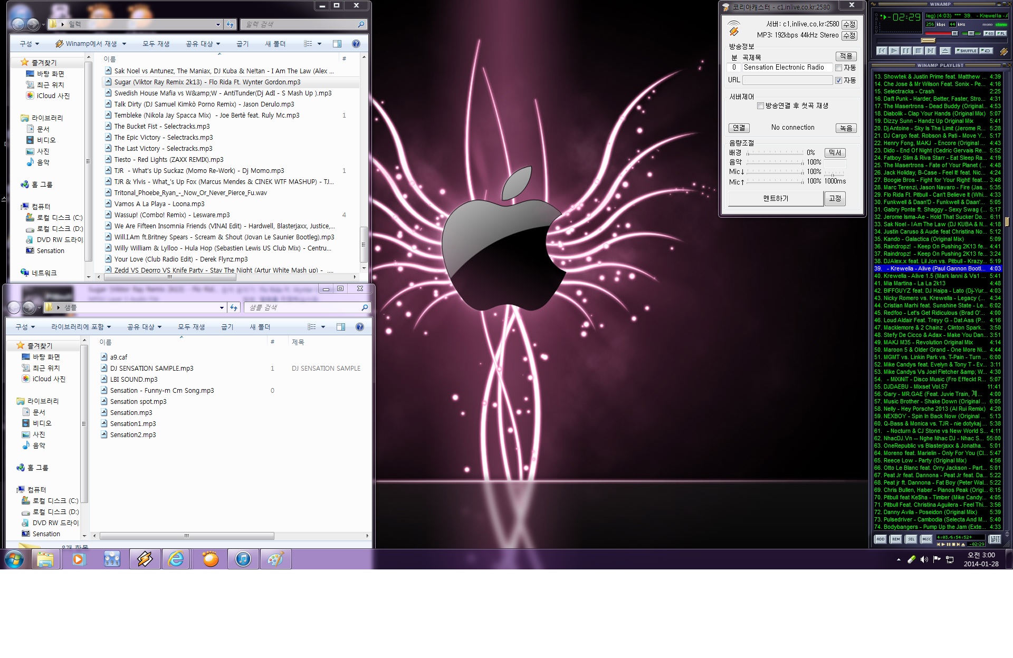Open Windows Start button
The image size is (1013, 658).
click(14, 559)
